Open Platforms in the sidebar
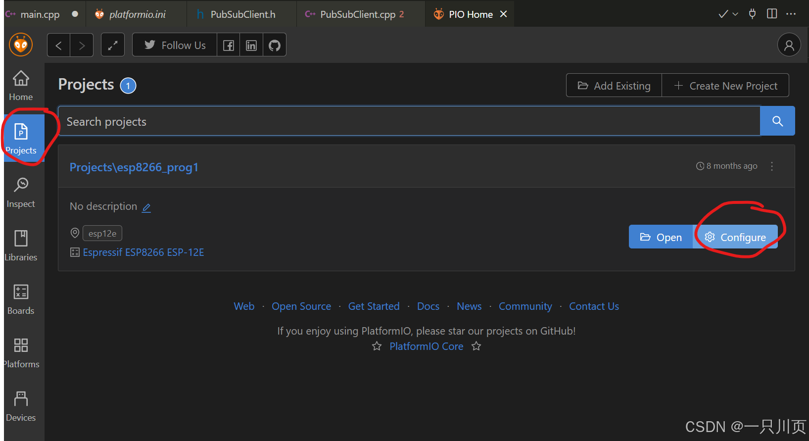Screen dimensions: 809x441 (21, 353)
